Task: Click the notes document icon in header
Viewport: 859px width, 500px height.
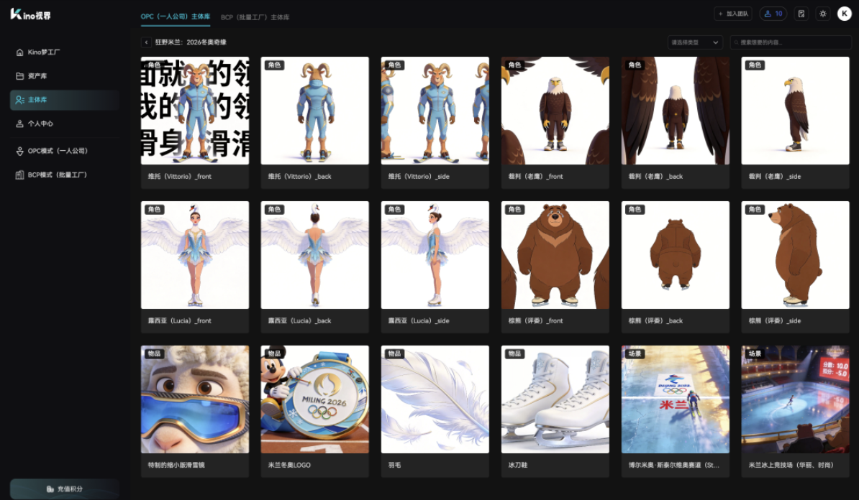Action: pyautogui.click(x=801, y=14)
